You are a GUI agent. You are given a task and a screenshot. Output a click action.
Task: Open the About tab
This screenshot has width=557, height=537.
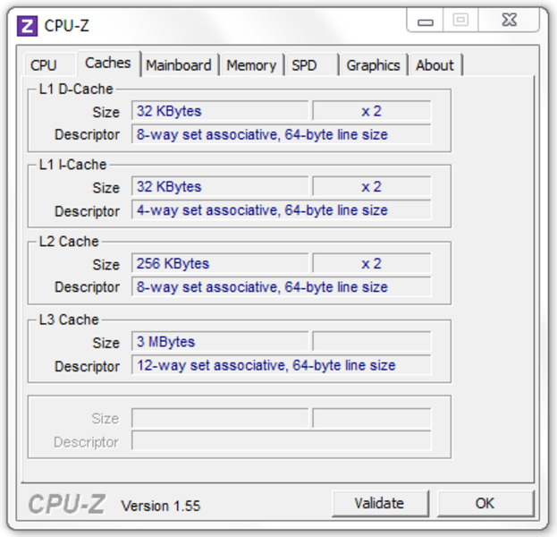pos(435,65)
